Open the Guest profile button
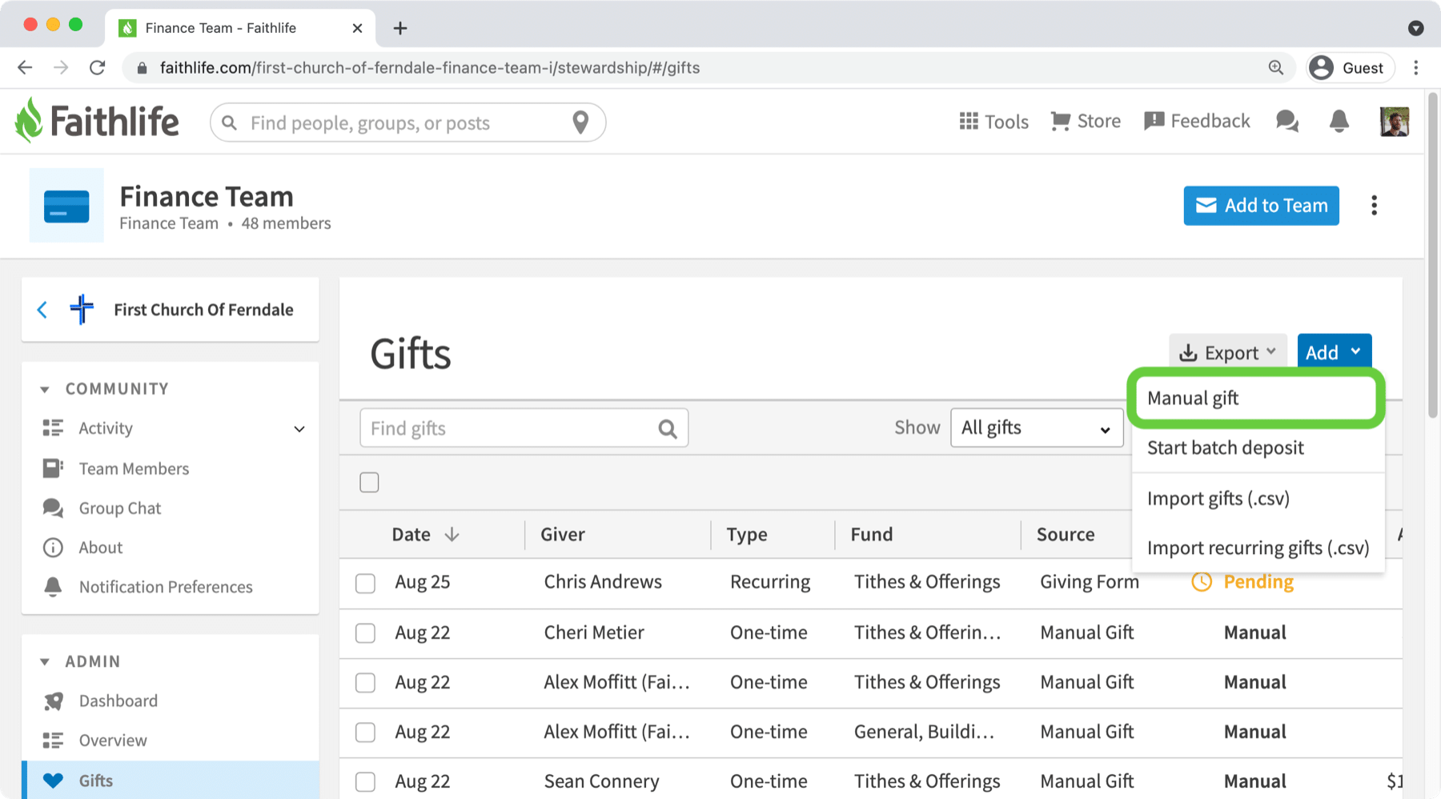This screenshot has height=799, width=1441. (1351, 68)
